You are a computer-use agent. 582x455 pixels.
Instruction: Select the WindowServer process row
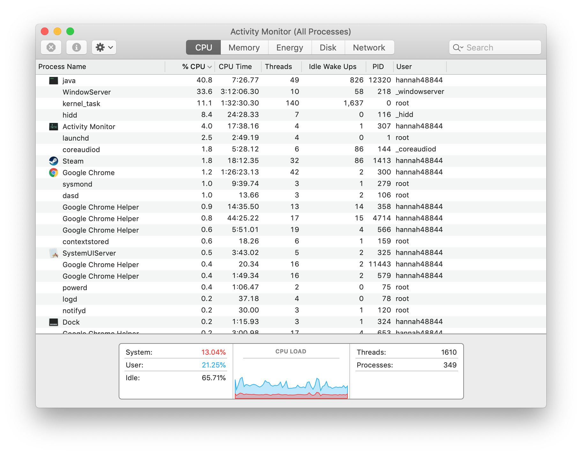(291, 92)
